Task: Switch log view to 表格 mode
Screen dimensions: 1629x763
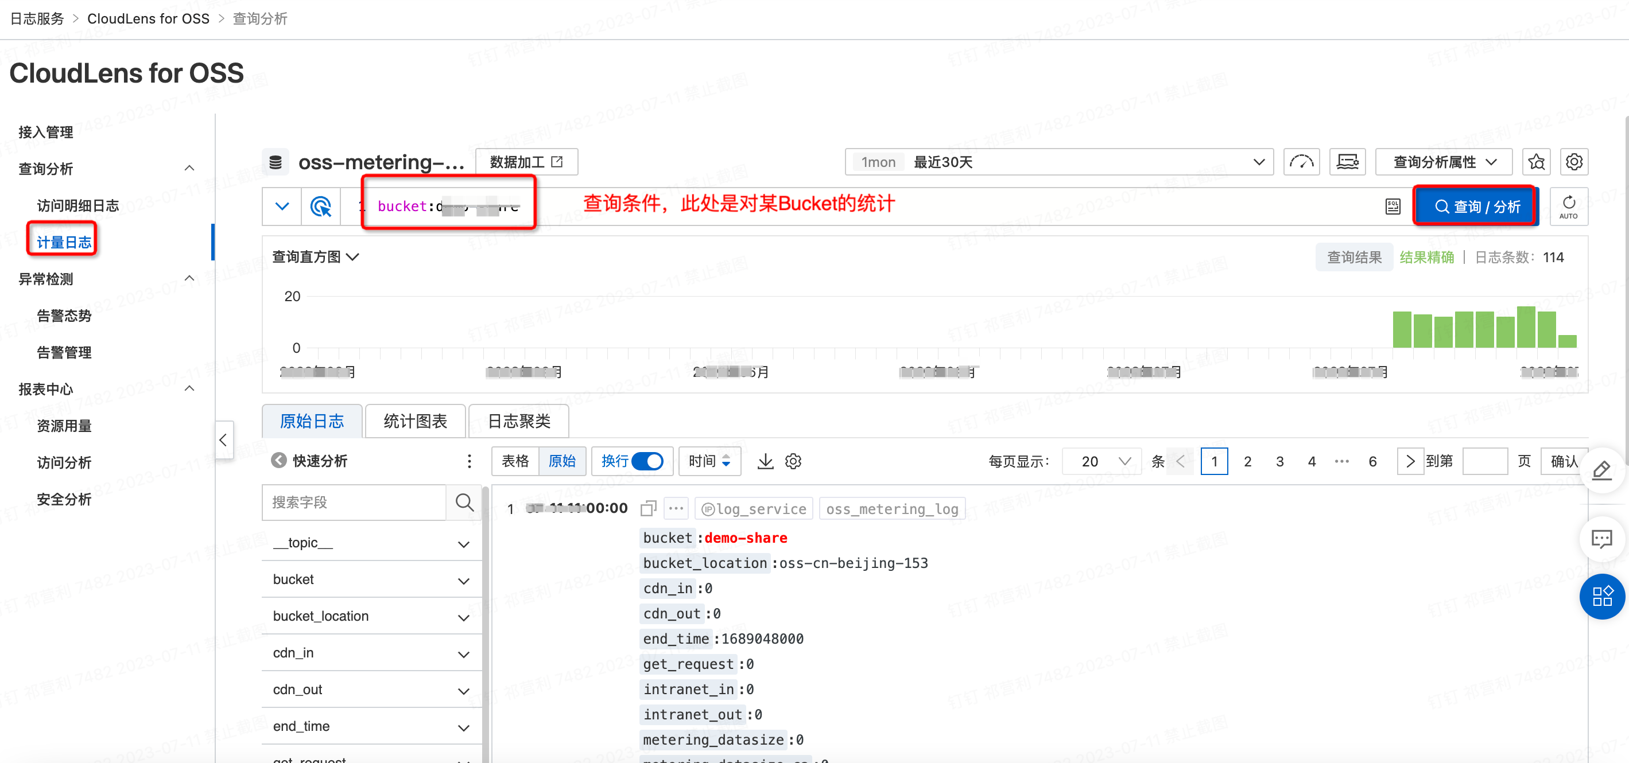Action: [x=515, y=461]
